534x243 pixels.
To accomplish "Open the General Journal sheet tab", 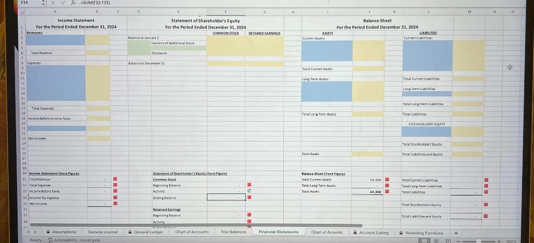I will (x=103, y=232).
